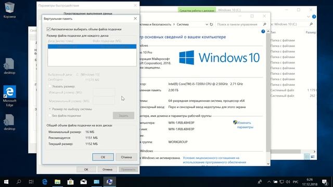
Task: Open the 'Средства работы с дисками' ribbon tab
Action: pyautogui.click(x=197, y=10)
